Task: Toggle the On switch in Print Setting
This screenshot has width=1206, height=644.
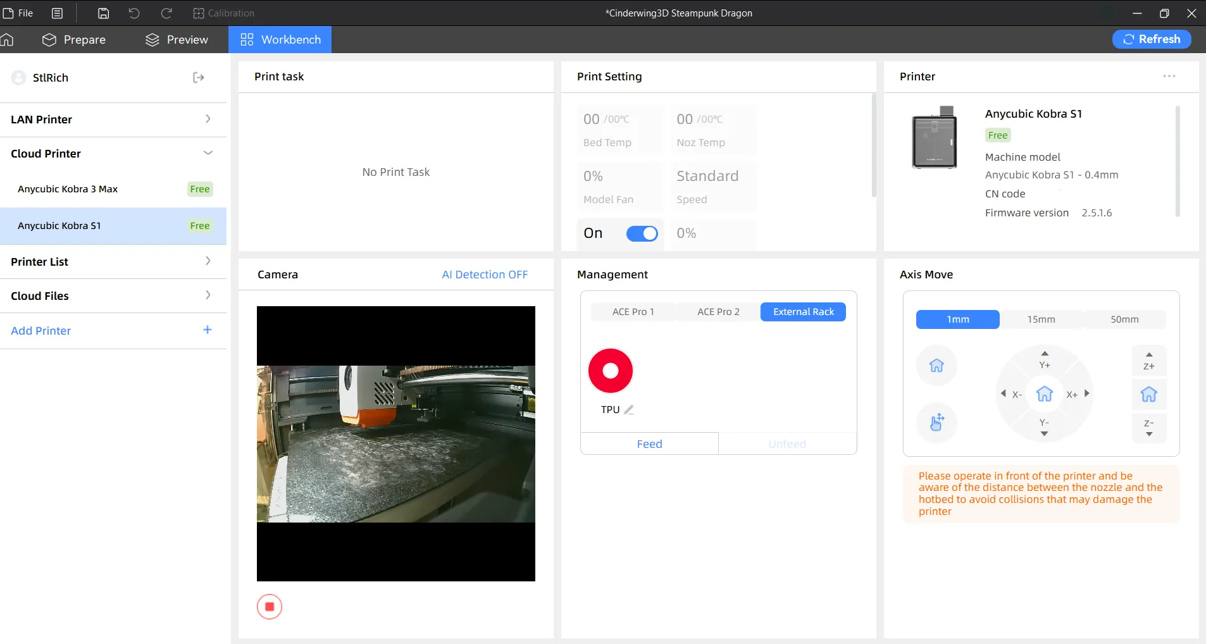Action: click(x=642, y=233)
